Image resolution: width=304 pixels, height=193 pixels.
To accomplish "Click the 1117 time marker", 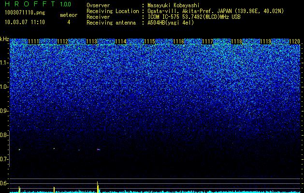I will 207,41.
